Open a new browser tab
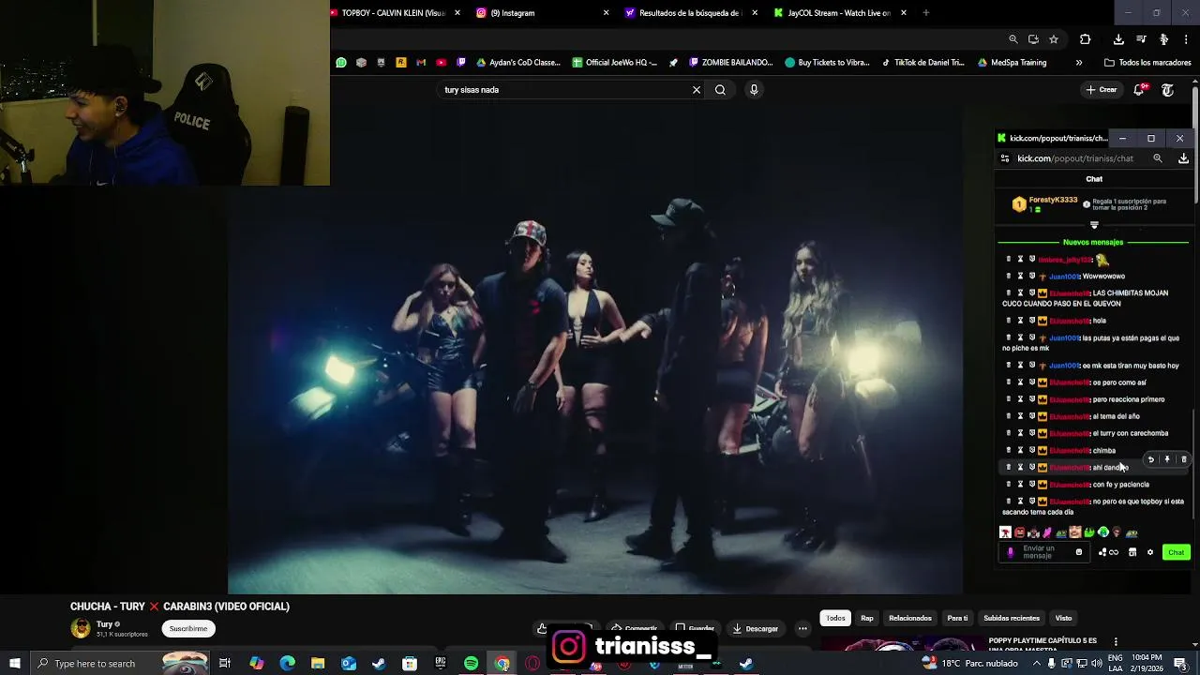The height and width of the screenshot is (675, 1200). coord(925,13)
